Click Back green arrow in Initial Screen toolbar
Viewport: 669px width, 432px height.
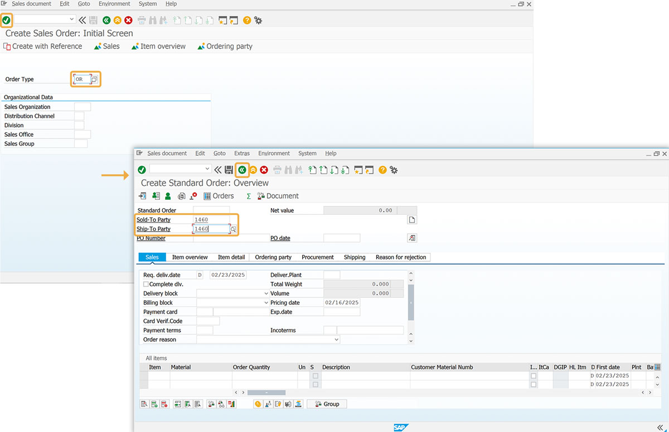[106, 20]
